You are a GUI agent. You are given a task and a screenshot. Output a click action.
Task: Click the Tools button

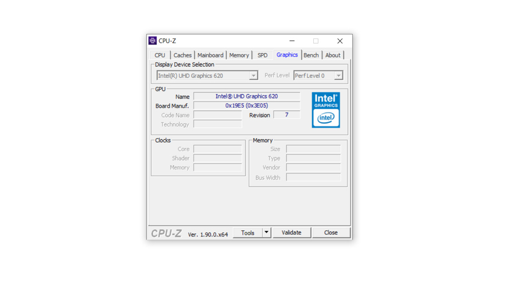click(x=248, y=233)
